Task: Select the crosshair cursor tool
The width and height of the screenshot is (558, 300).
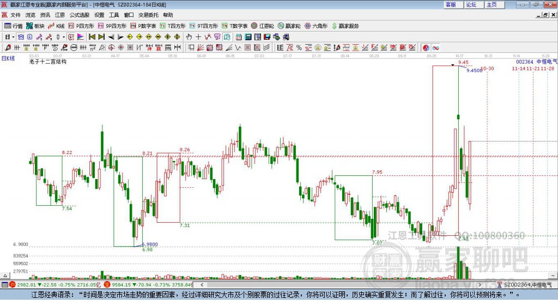Action: 198,37
